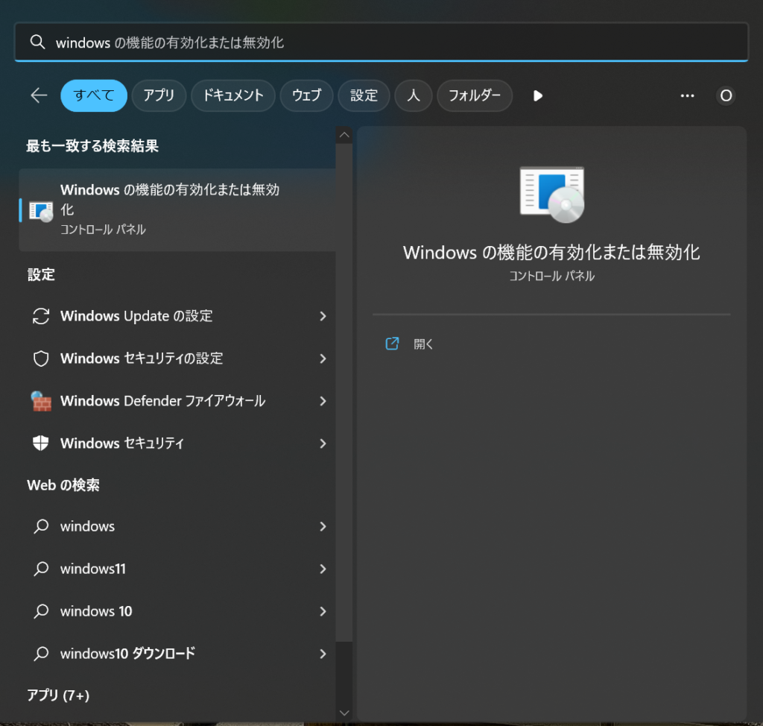This screenshot has width=763, height=726.
Task: Click the Web の検索 section header
Action: (x=63, y=485)
